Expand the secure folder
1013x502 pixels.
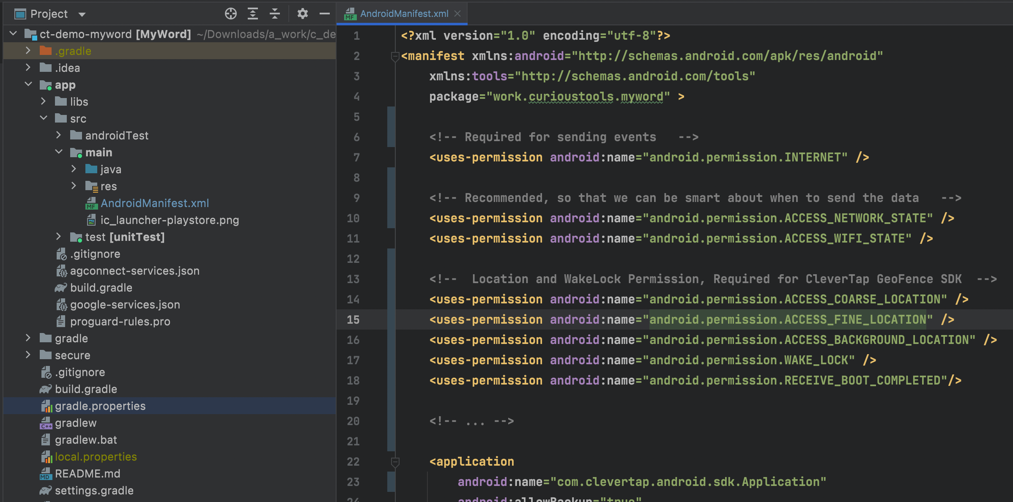pyautogui.click(x=28, y=355)
